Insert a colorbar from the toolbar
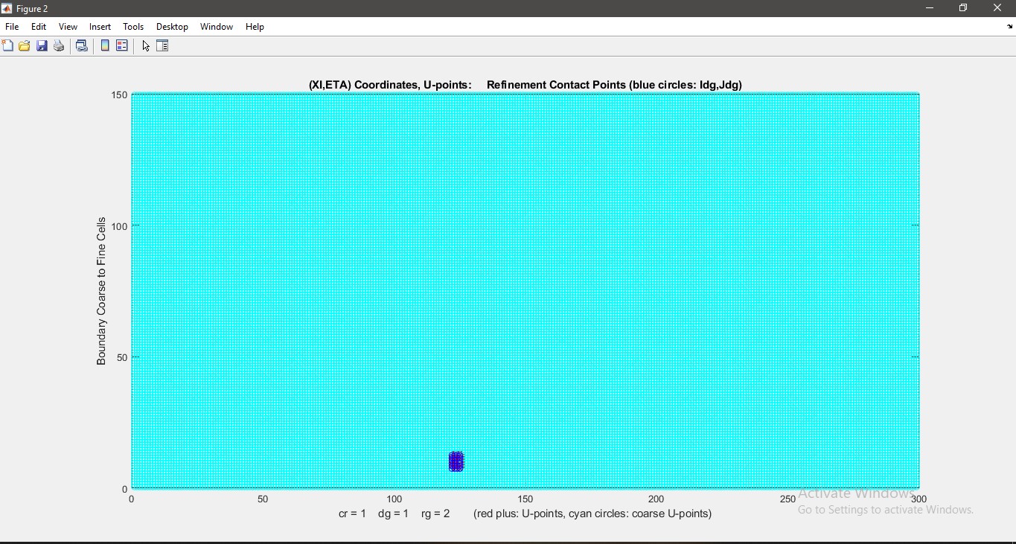Screen dimensions: 1016x544 pos(105,46)
